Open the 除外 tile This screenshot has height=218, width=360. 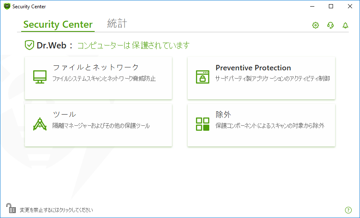point(261,125)
